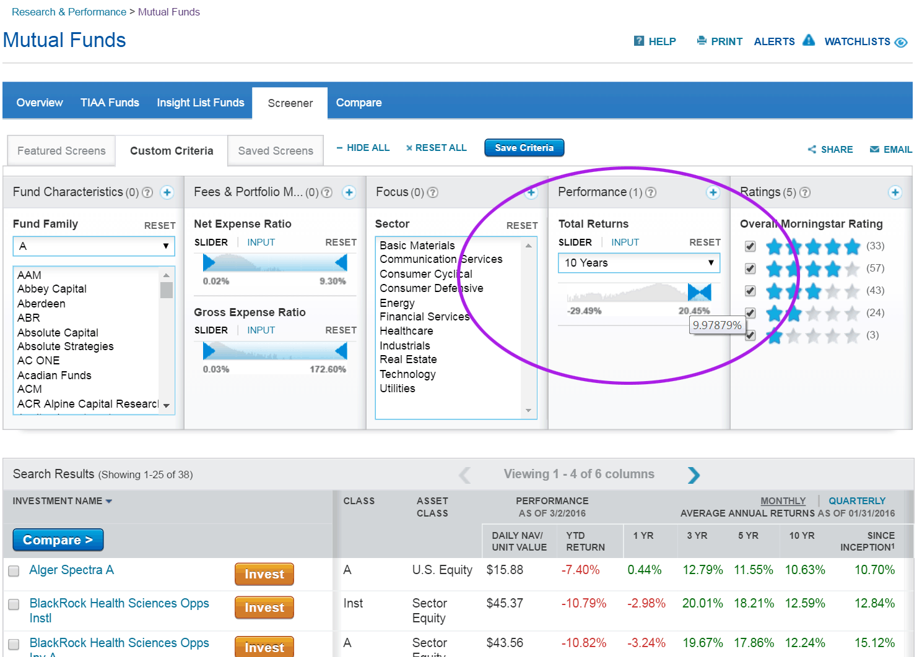Switch Net Expense Ratio to Input mode
This screenshot has width=922, height=657.
[x=261, y=243]
